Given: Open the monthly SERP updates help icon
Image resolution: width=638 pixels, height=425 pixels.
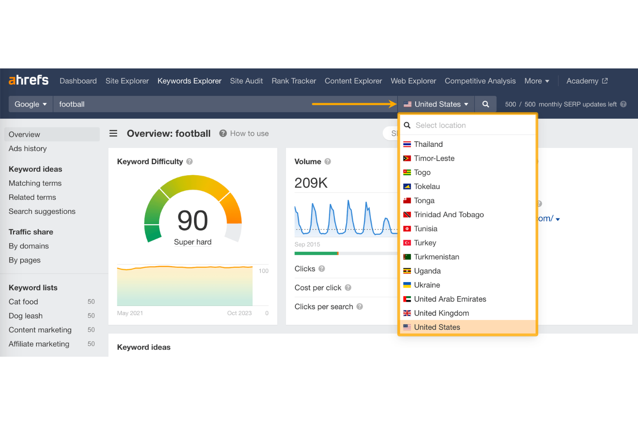Looking at the screenshot, I should (623, 104).
